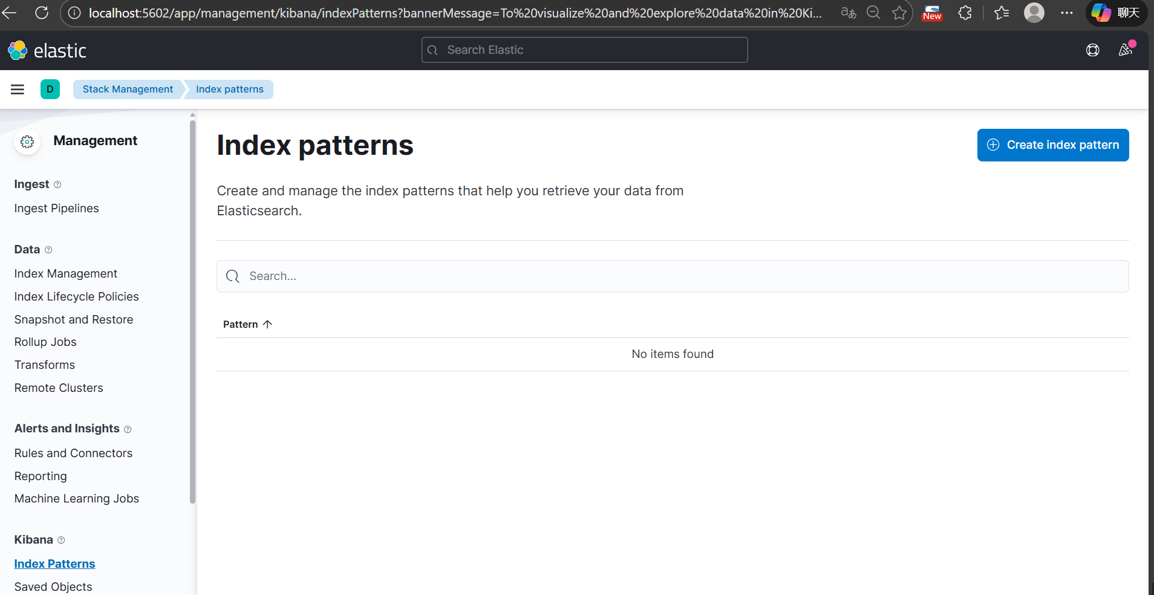1154x595 pixels.
Task: Open Index Management page
Action: (x=66, y=274)
